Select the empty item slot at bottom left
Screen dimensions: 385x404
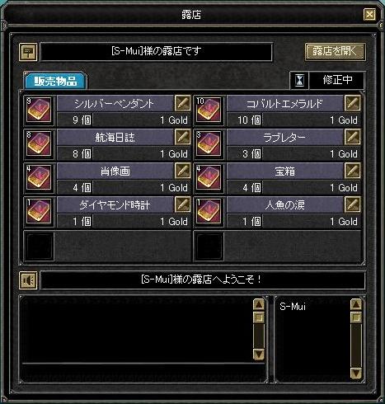pyautogui.click(x=39, y=246)
